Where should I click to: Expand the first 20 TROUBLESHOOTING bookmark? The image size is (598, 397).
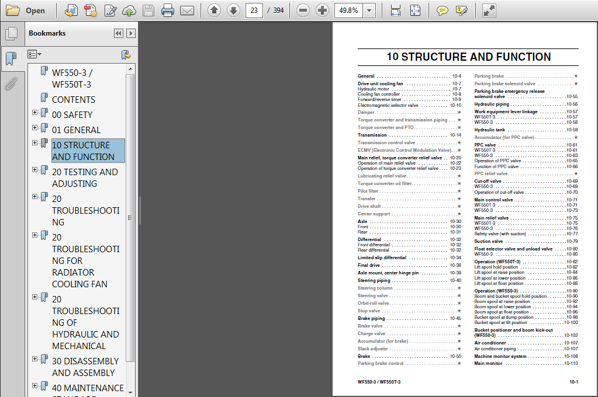(34, 197)
